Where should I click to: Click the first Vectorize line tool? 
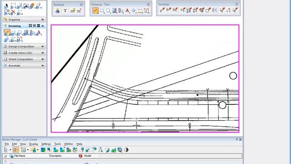[162, 10]
